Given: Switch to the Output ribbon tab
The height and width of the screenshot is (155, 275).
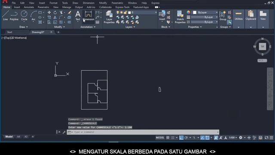Looking at the screenshot, I should click(79, 7).
